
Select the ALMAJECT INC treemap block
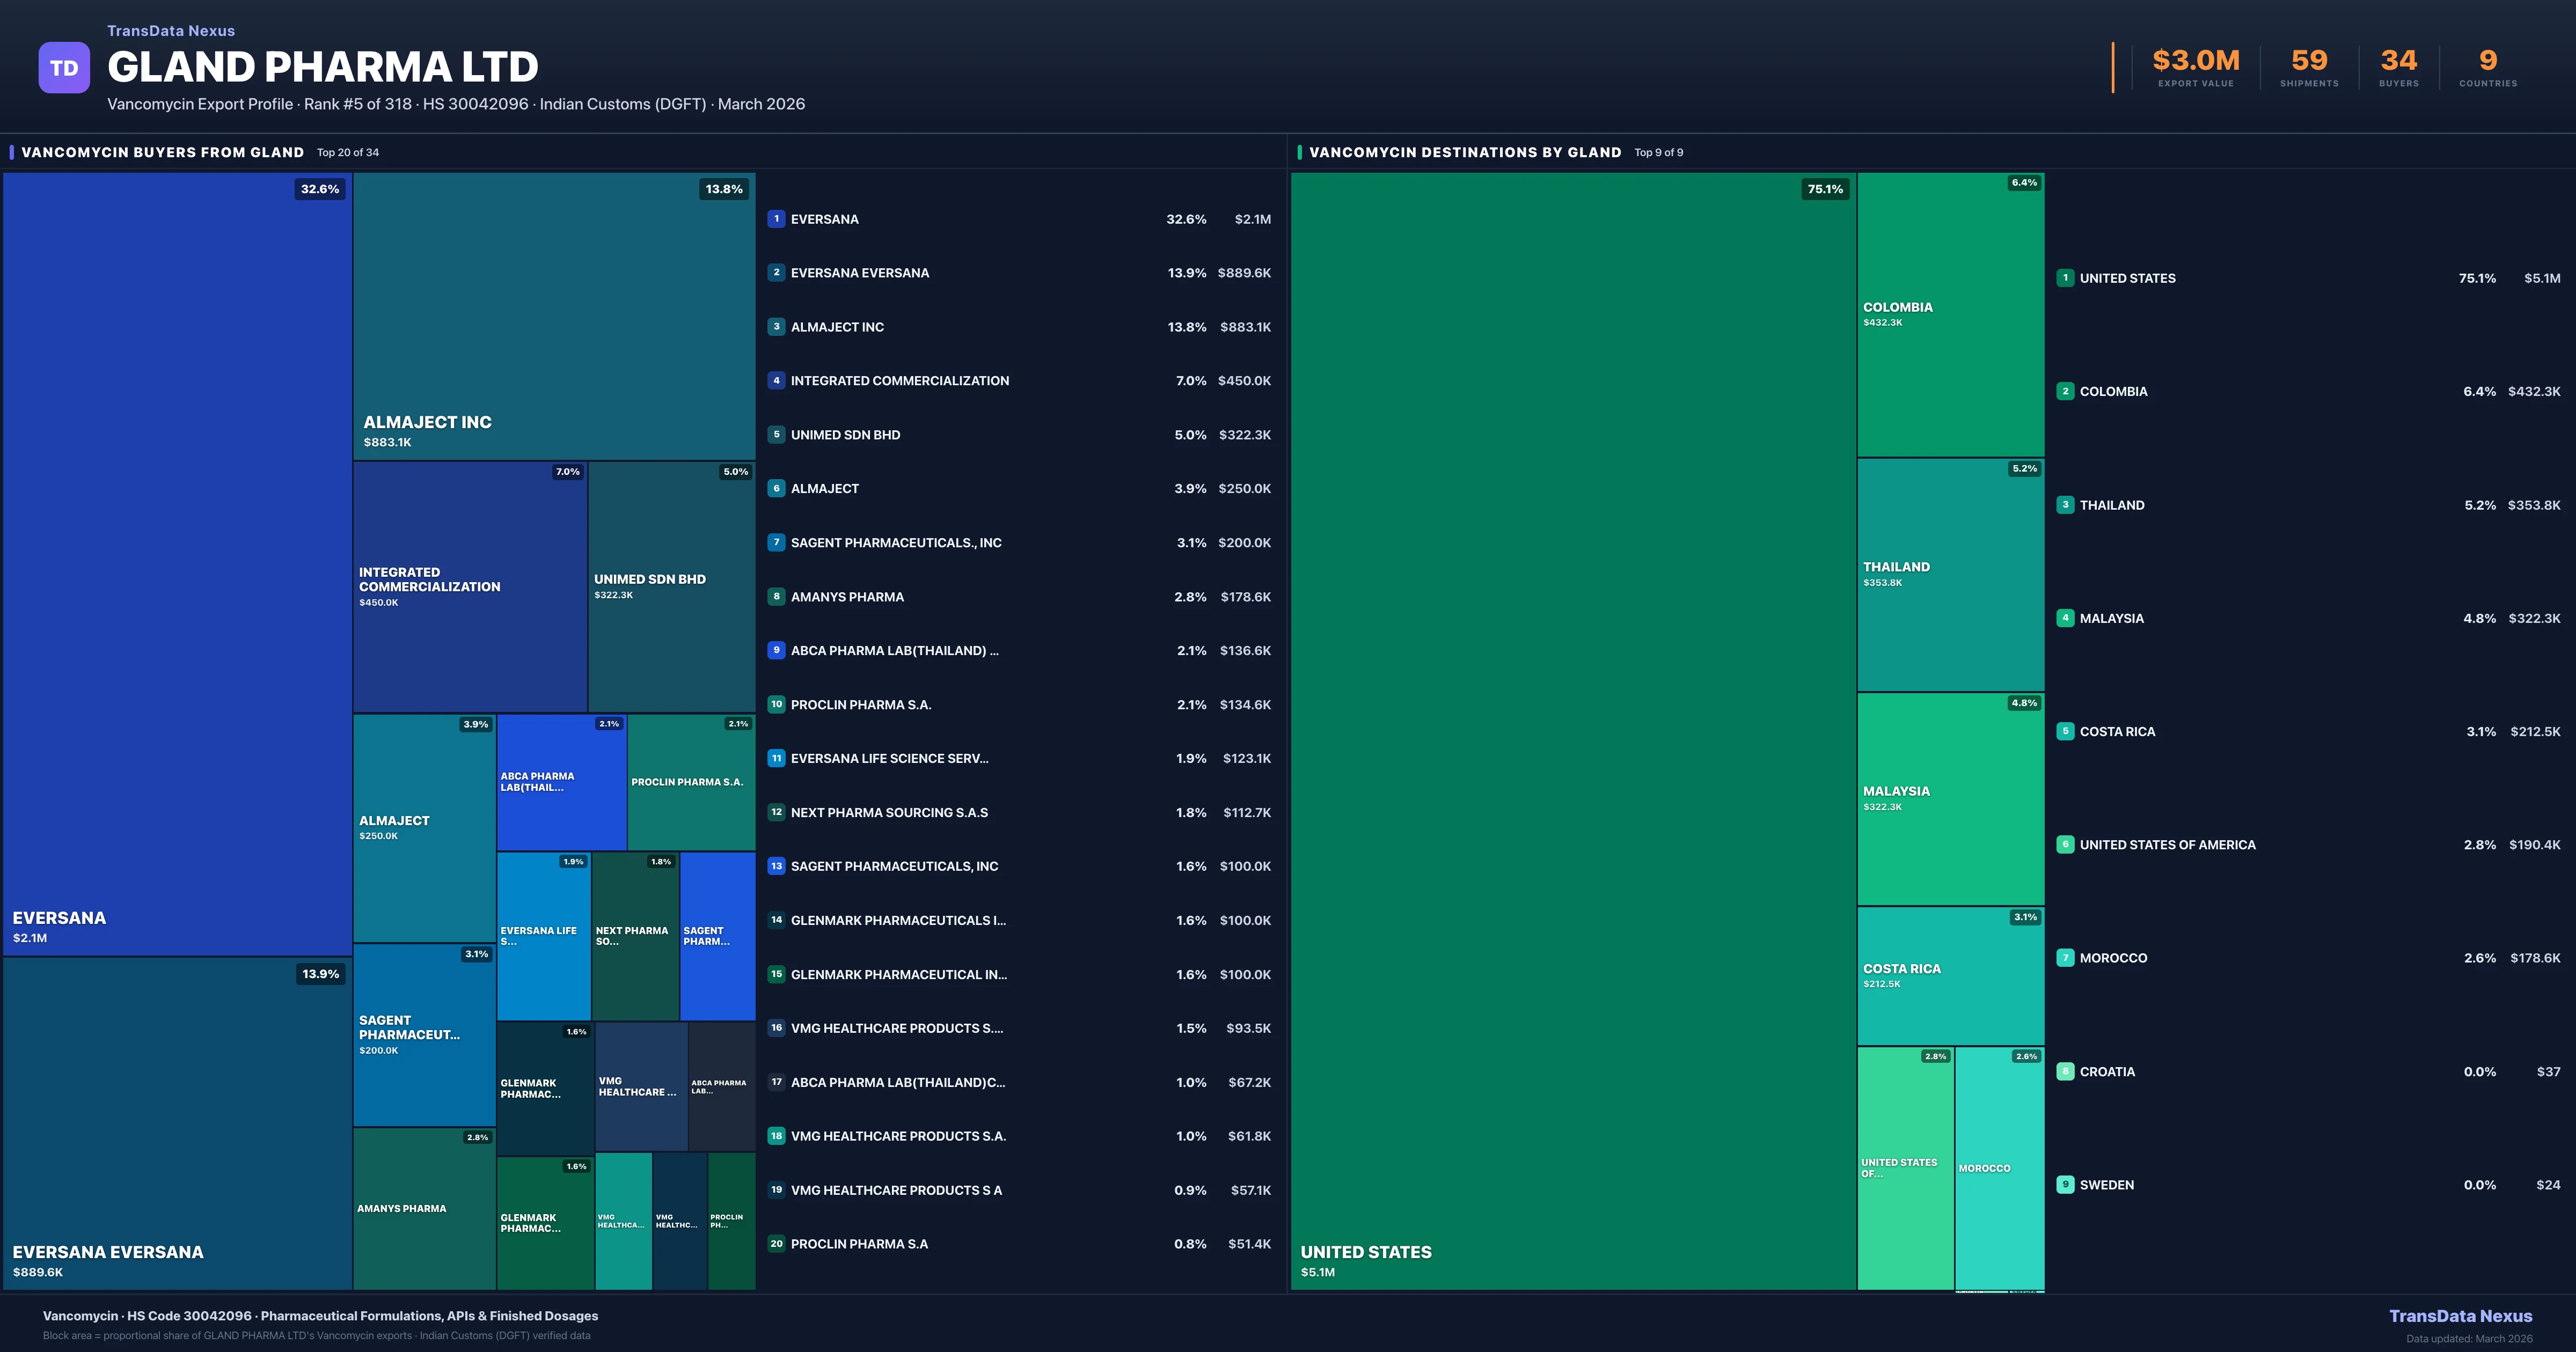pyautogui.click(x=553, y=315)
